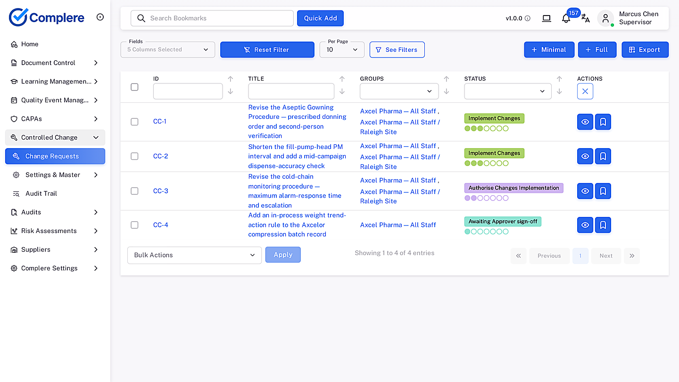Viewport: 679px width, 382px height.
Task: Click the user profile avatar icon
Action: tap(605, 18)
